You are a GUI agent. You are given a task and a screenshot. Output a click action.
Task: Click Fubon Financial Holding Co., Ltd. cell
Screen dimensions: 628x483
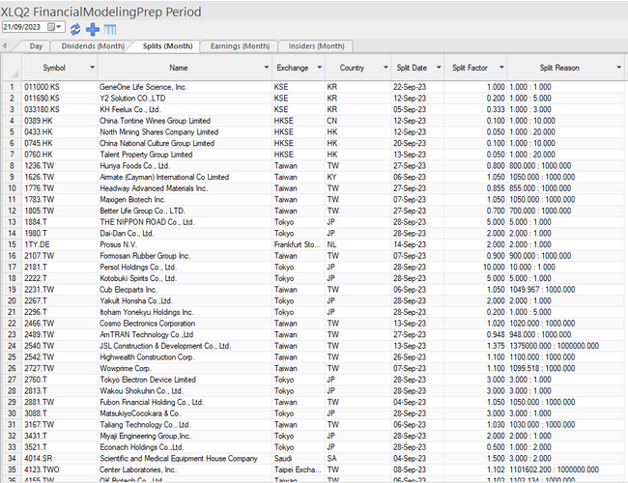[185, 402]
